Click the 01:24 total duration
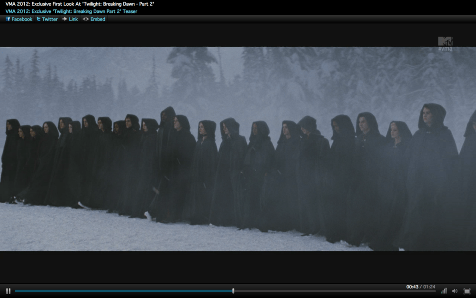This screenshot has width=476, height=298. click(428, 287)
